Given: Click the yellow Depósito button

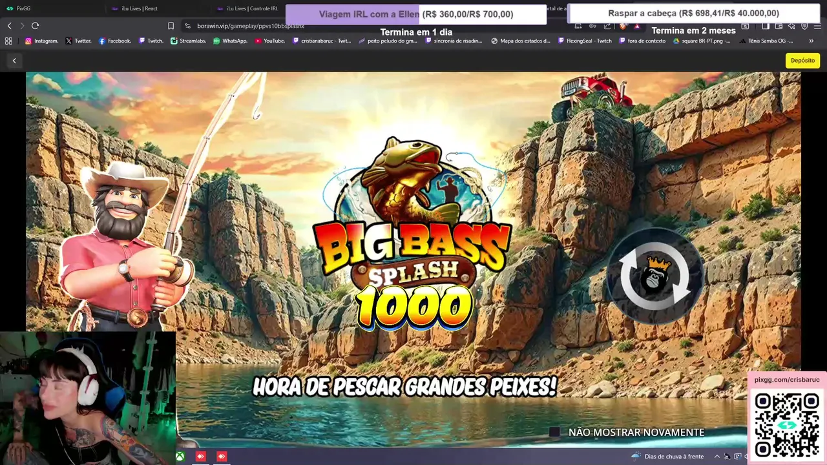Looking at the screenshot, I should click(x=802, y=60).
